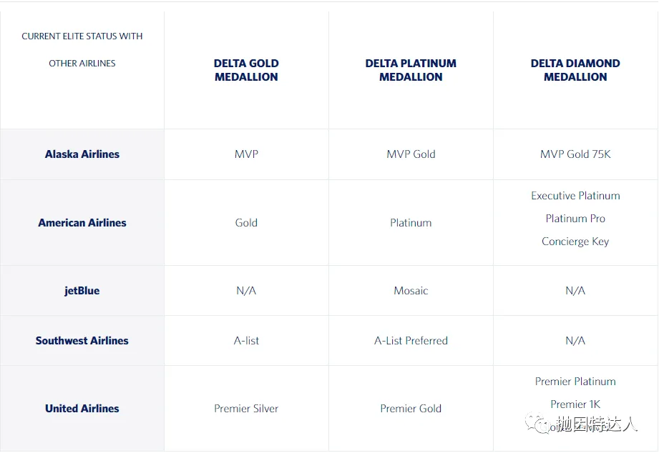Click the Alaska Airlines row label
This screenshot has height=453, width=659.
[x=82, y=154]
